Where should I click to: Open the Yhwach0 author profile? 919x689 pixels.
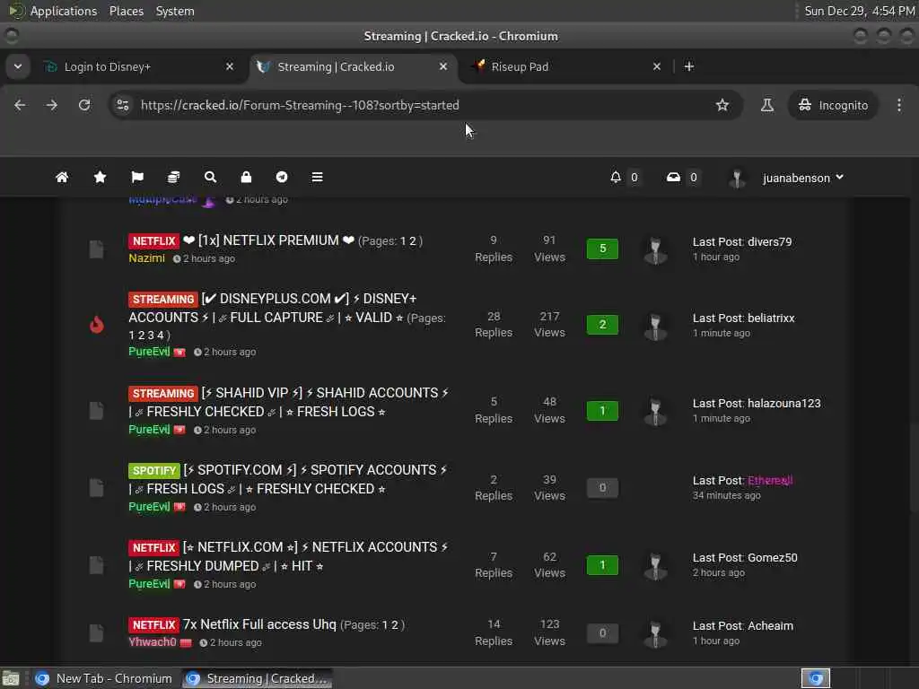point(153,641)
